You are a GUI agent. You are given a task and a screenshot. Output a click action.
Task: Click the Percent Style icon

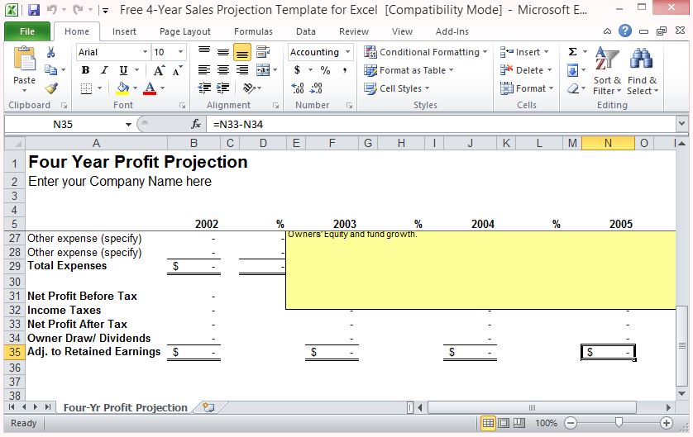[325, 70]
